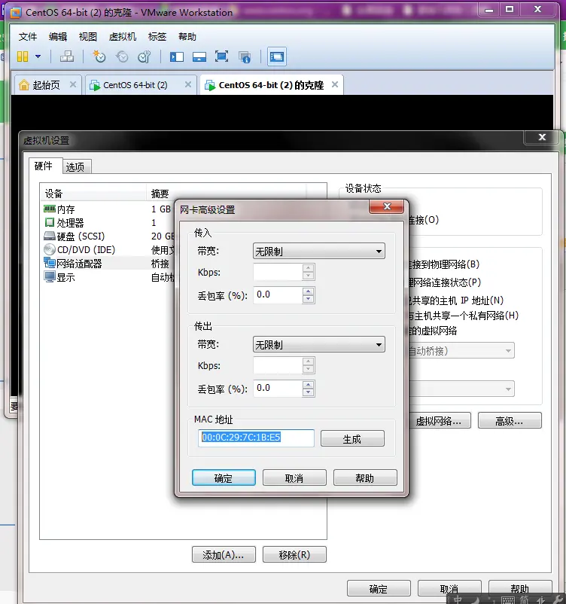Decrease the 传出 丢包率 value with the down arrow

pos(308,392)
